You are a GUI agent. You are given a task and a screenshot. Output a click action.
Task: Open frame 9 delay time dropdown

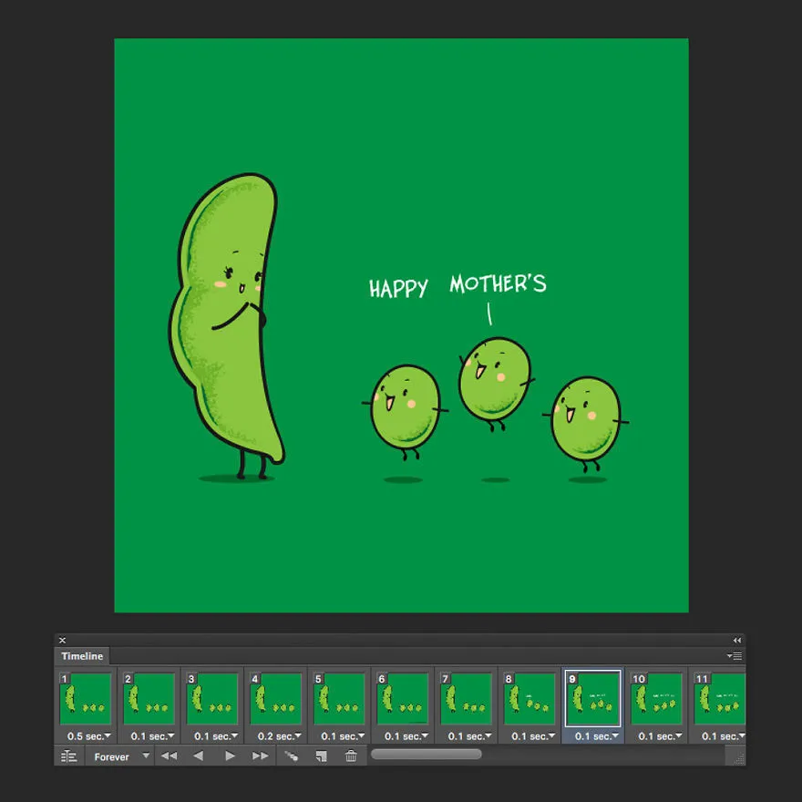tap(596, 736)
